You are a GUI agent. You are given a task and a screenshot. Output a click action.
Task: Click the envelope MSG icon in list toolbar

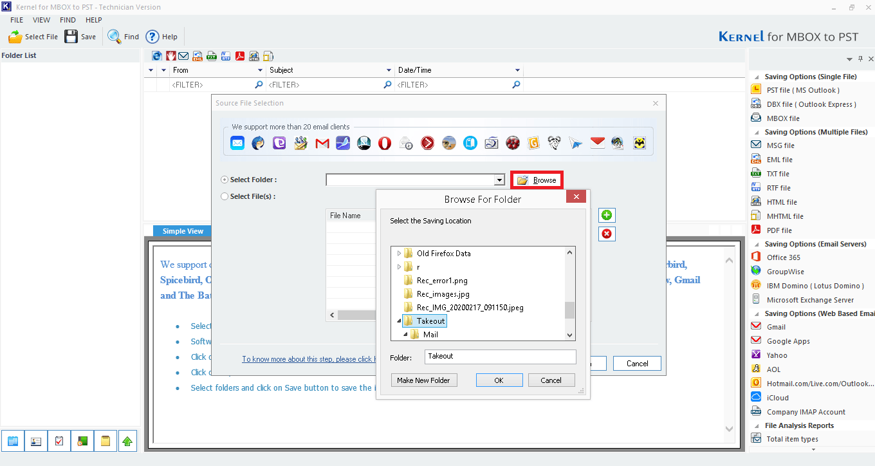pyautogui.click(x=184, y=56)
